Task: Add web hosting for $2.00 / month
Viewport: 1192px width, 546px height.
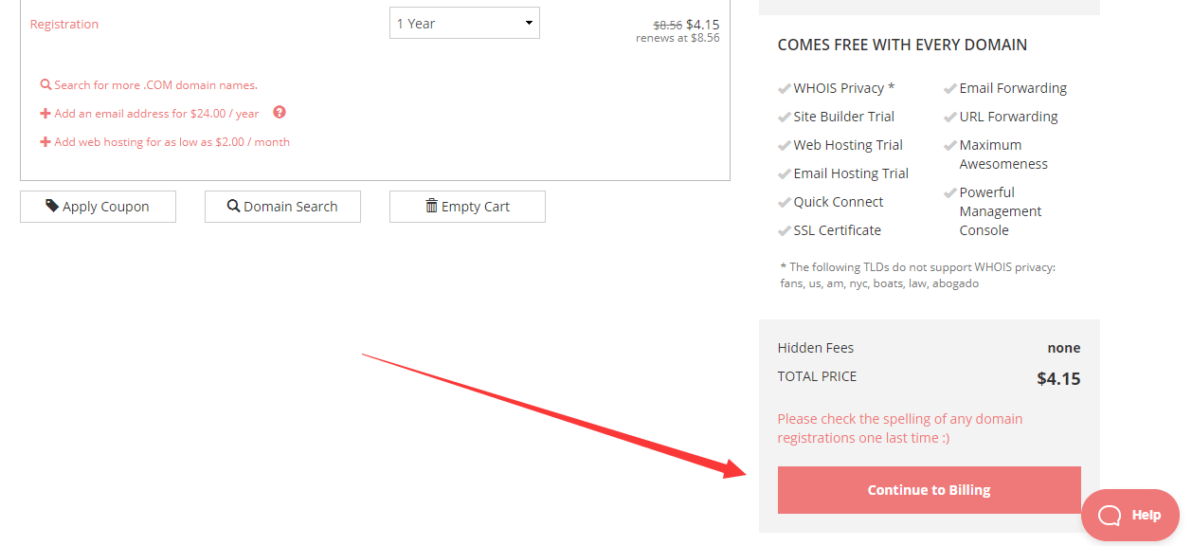Action: pyautogui.click(x=172, y=142)
